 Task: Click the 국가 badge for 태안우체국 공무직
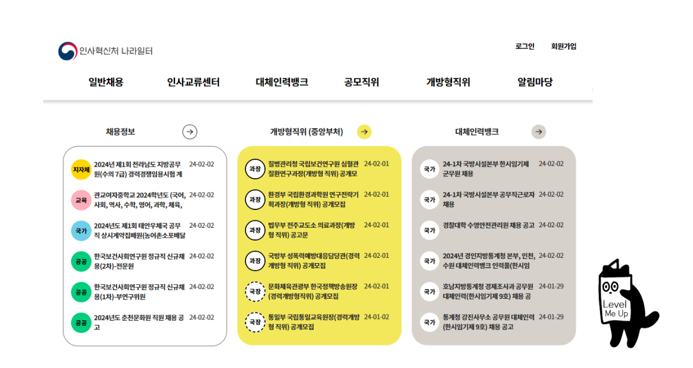coord(81,230)
